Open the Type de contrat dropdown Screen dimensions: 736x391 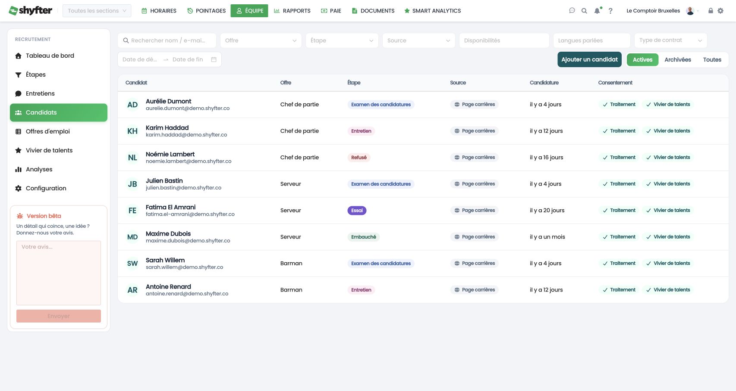point(670,40)
